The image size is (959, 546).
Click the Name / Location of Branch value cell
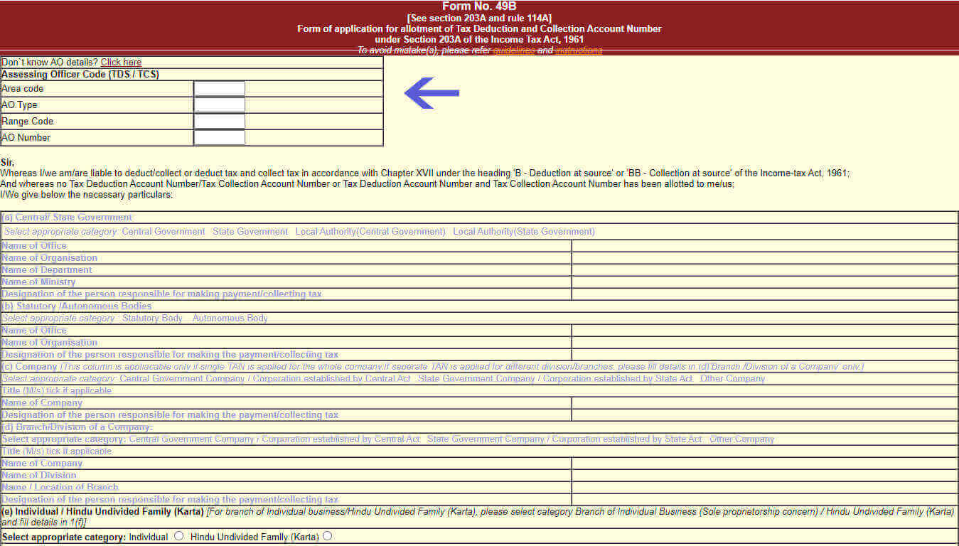tap(764, 488)
